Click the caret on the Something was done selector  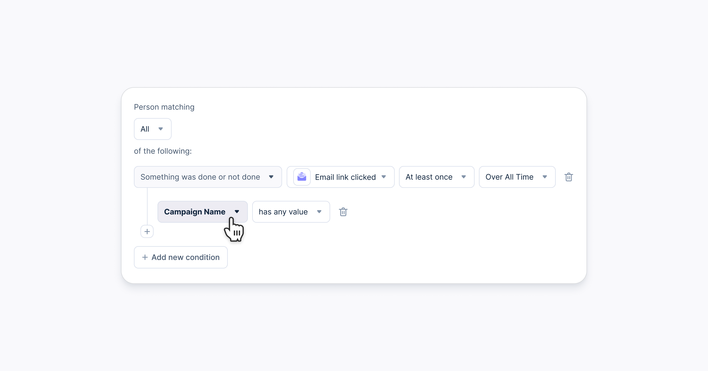tap(271, 177)
